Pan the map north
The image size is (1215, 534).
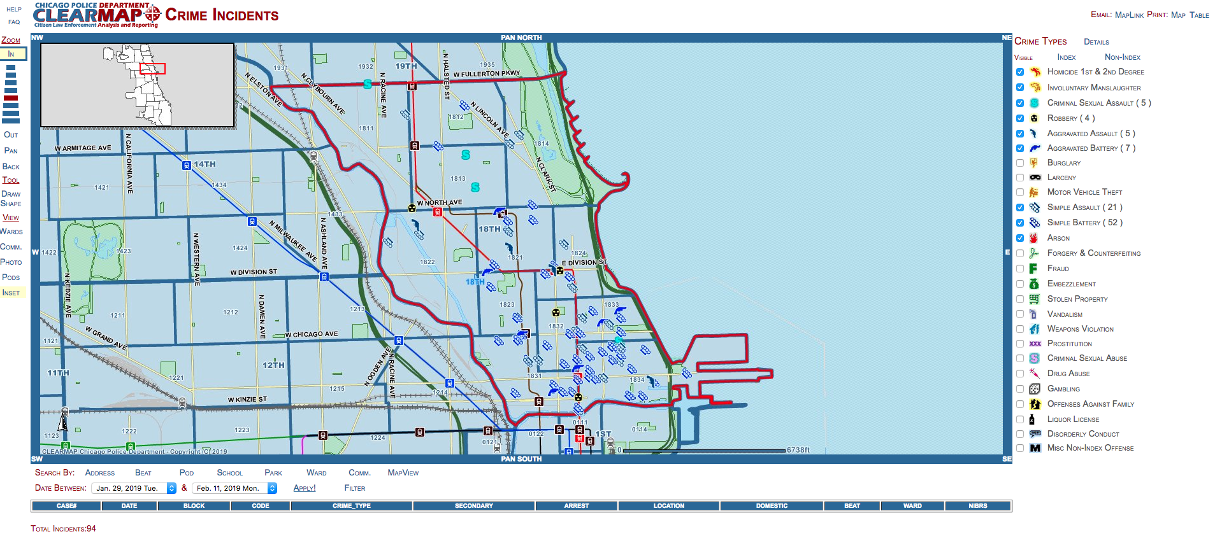521,38
